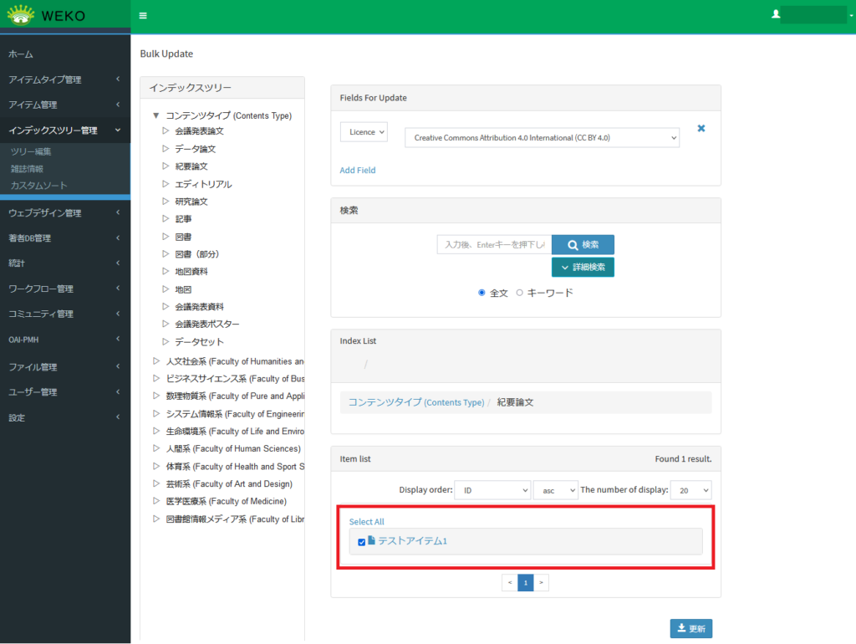Open the ツリー編集 submenu item

click(31, 151)
